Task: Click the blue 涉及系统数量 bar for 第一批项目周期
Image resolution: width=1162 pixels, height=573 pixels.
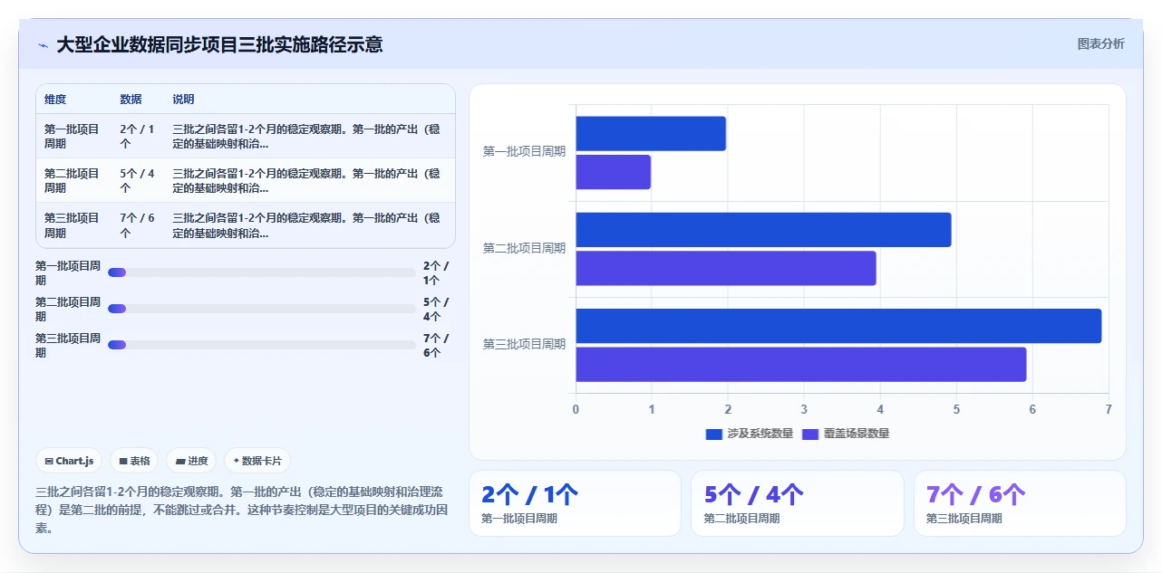Action: (x=651, y=134)
